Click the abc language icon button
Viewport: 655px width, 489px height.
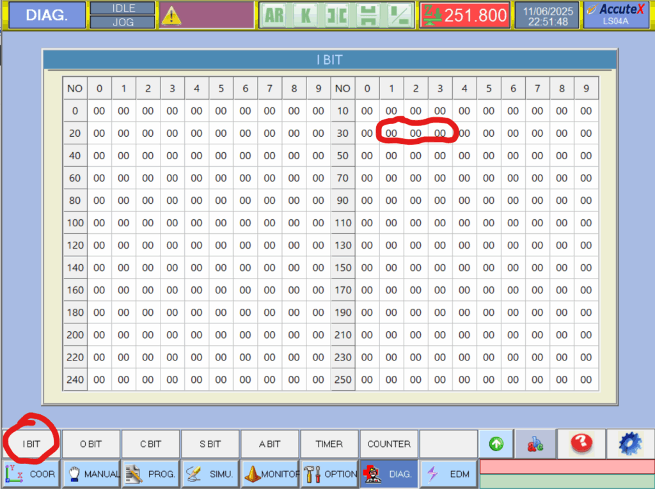tap(536, 444)
